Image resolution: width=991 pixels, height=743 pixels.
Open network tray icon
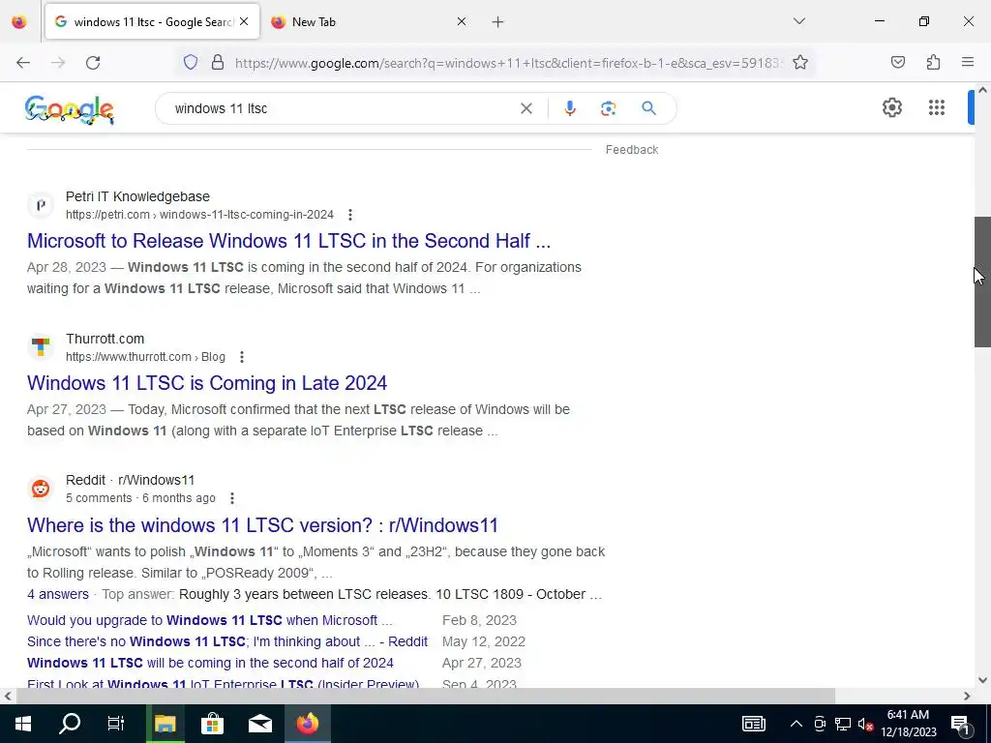point(843,724)
